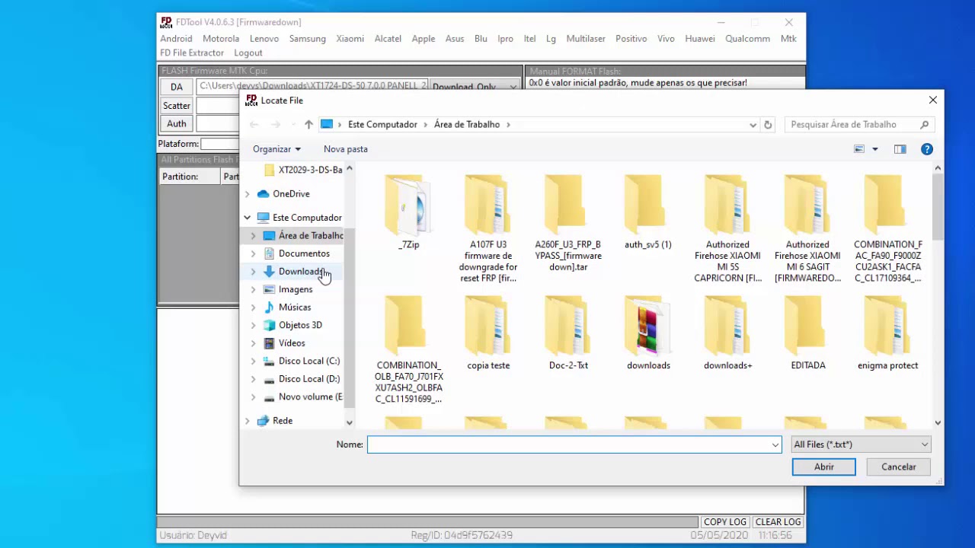Click the Cancelar button

click(x=898, y=467)
